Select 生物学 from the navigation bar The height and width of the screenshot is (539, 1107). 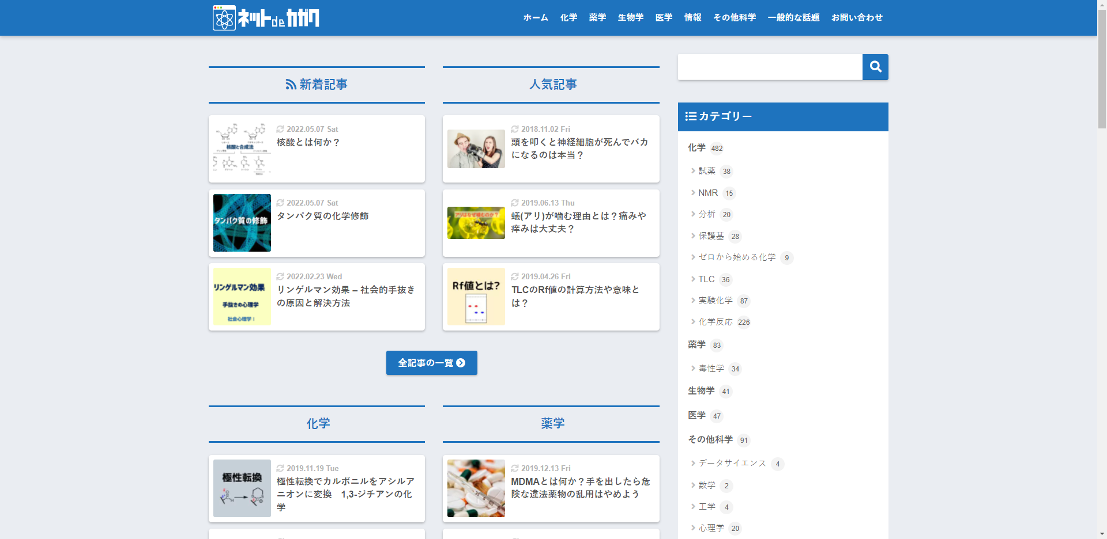tap(630, 18)
